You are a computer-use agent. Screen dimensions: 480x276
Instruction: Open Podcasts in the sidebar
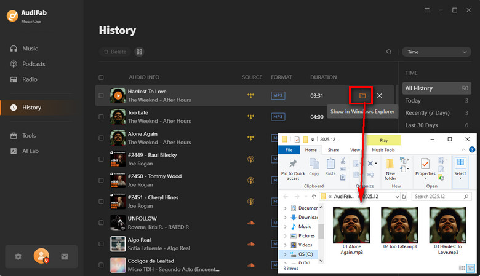point(28,64)
